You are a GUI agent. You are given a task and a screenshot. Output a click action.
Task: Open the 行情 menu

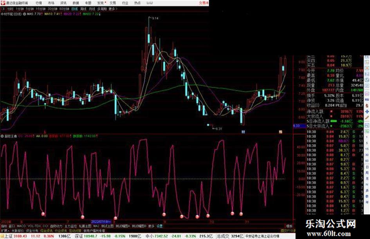[39, 3]
